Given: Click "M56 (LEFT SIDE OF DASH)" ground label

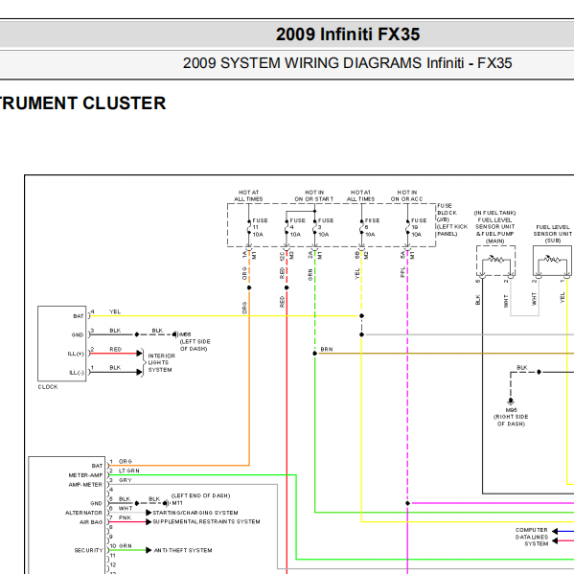Looking at the screenshot, I should pos(194,341).
